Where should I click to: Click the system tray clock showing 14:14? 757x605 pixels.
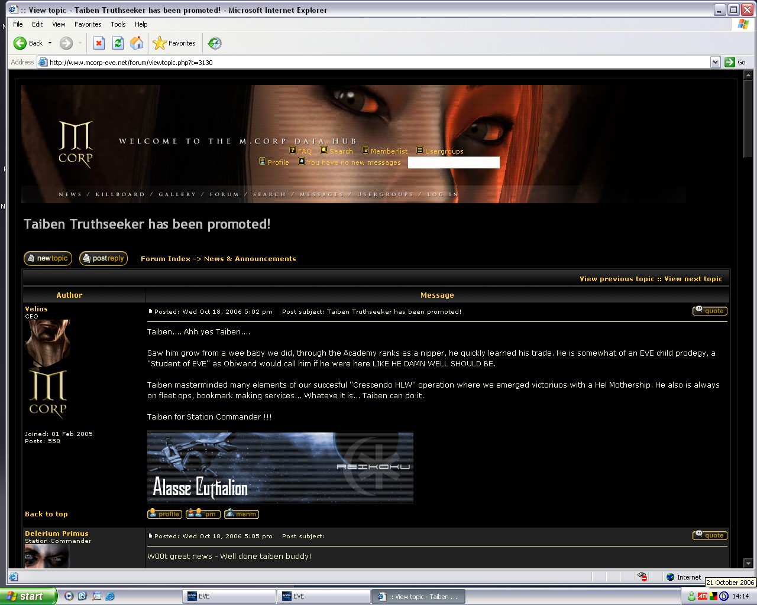point(740,597)
